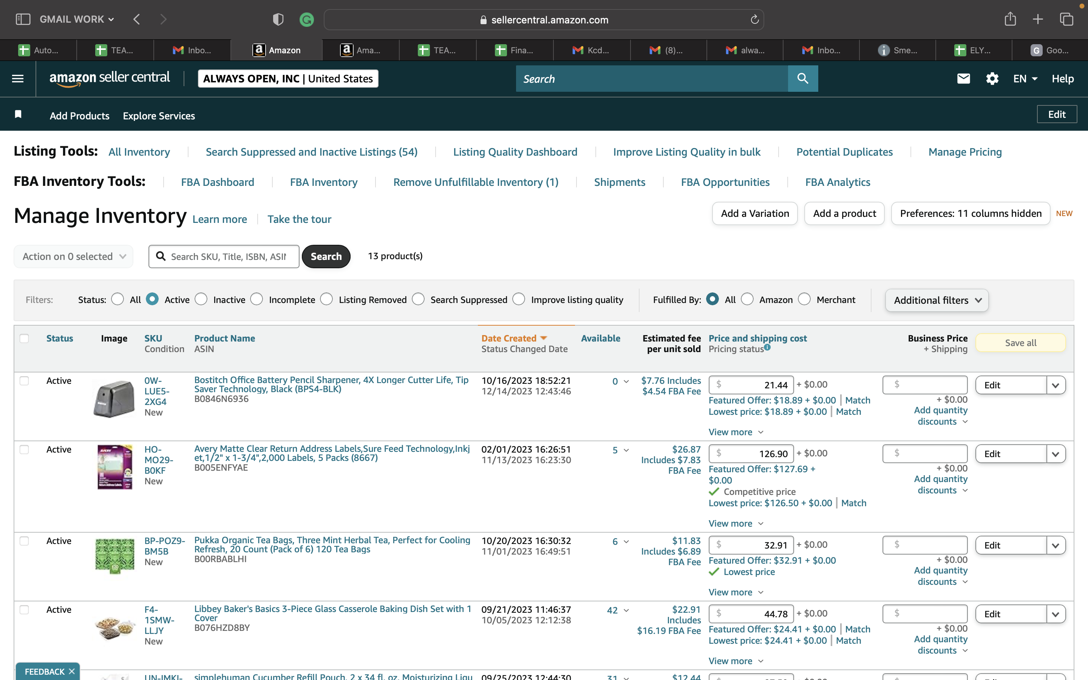The height and width of the screenshot is (680, 1088).
Task: Select the Inactive status filter
Action: [x=201, y=299]
